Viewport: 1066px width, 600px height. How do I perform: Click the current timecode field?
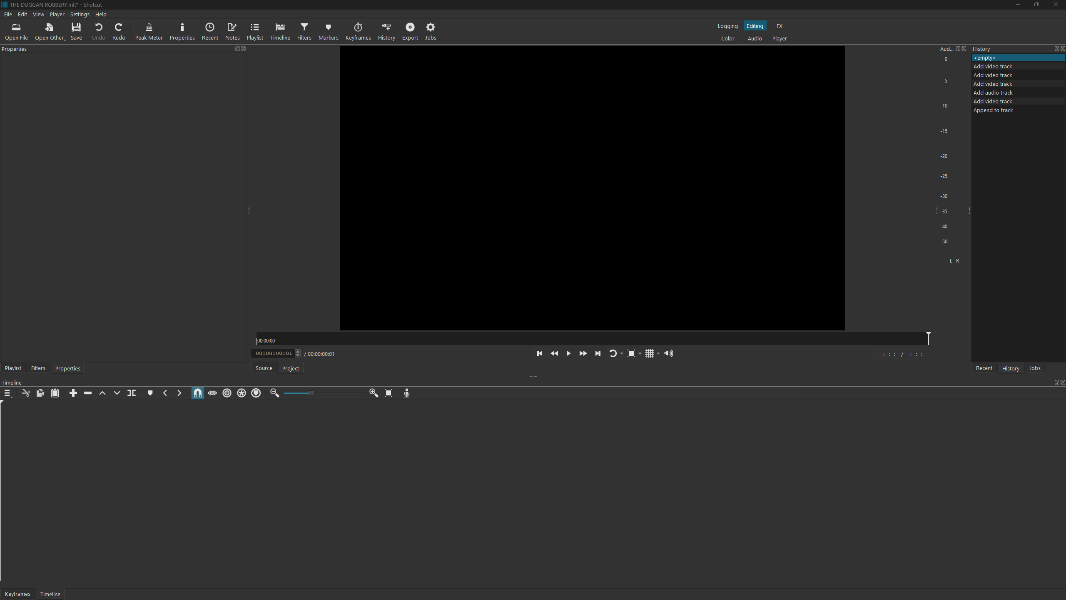click(274, 353)
